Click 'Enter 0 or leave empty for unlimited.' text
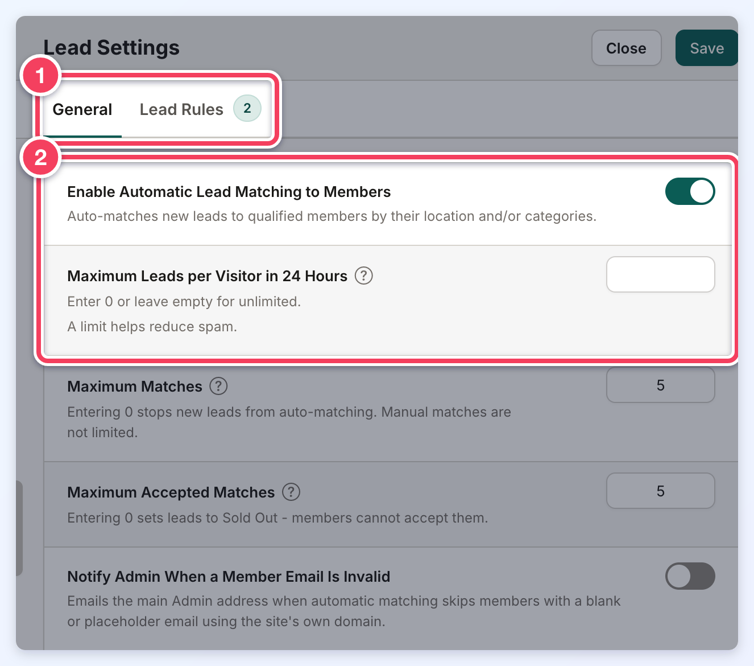This screenshot has height=666, width=754. pyautogui.click(x=184, y=302)
